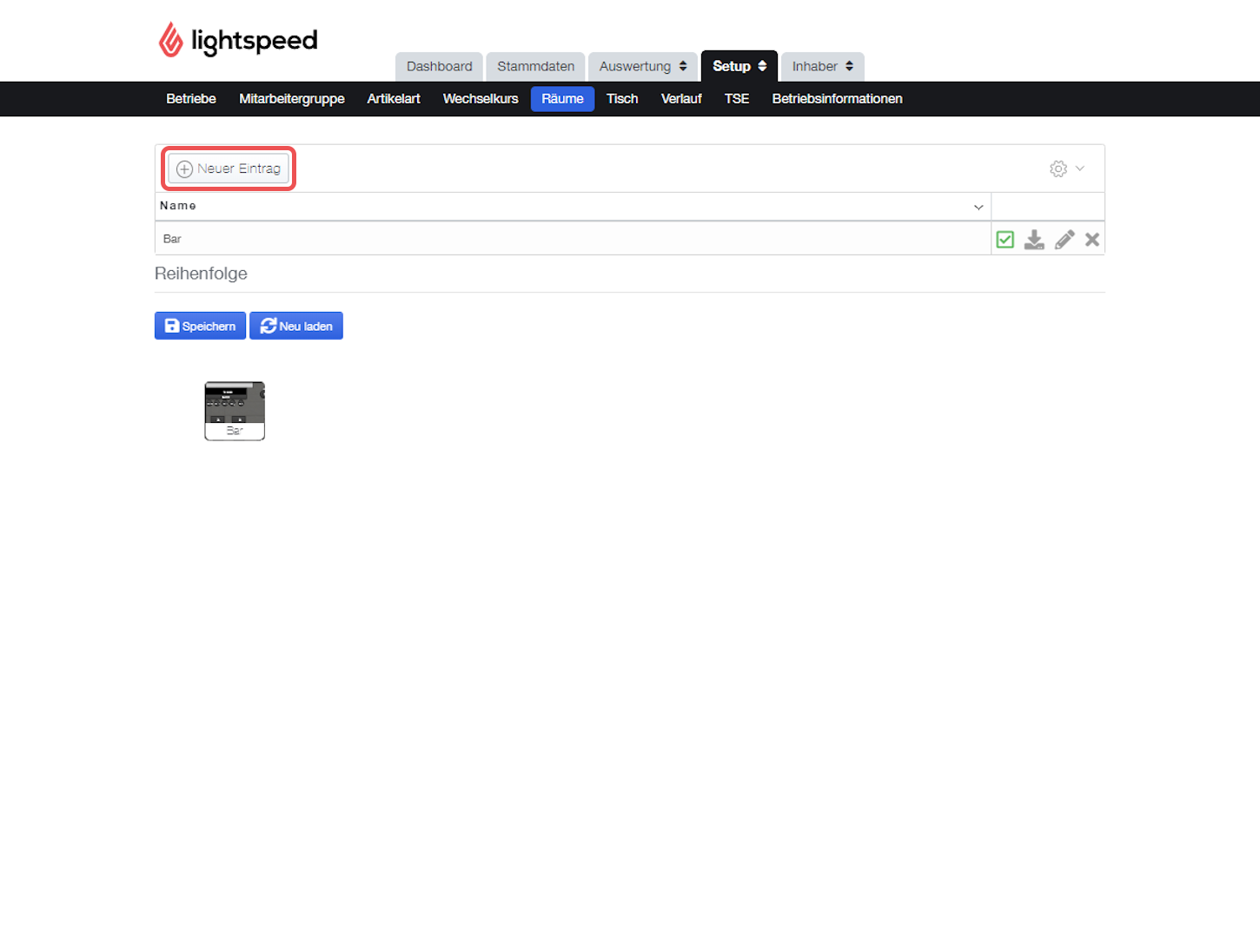
Task: Select the Bar row name cell
Action: (x=573, y=239)
